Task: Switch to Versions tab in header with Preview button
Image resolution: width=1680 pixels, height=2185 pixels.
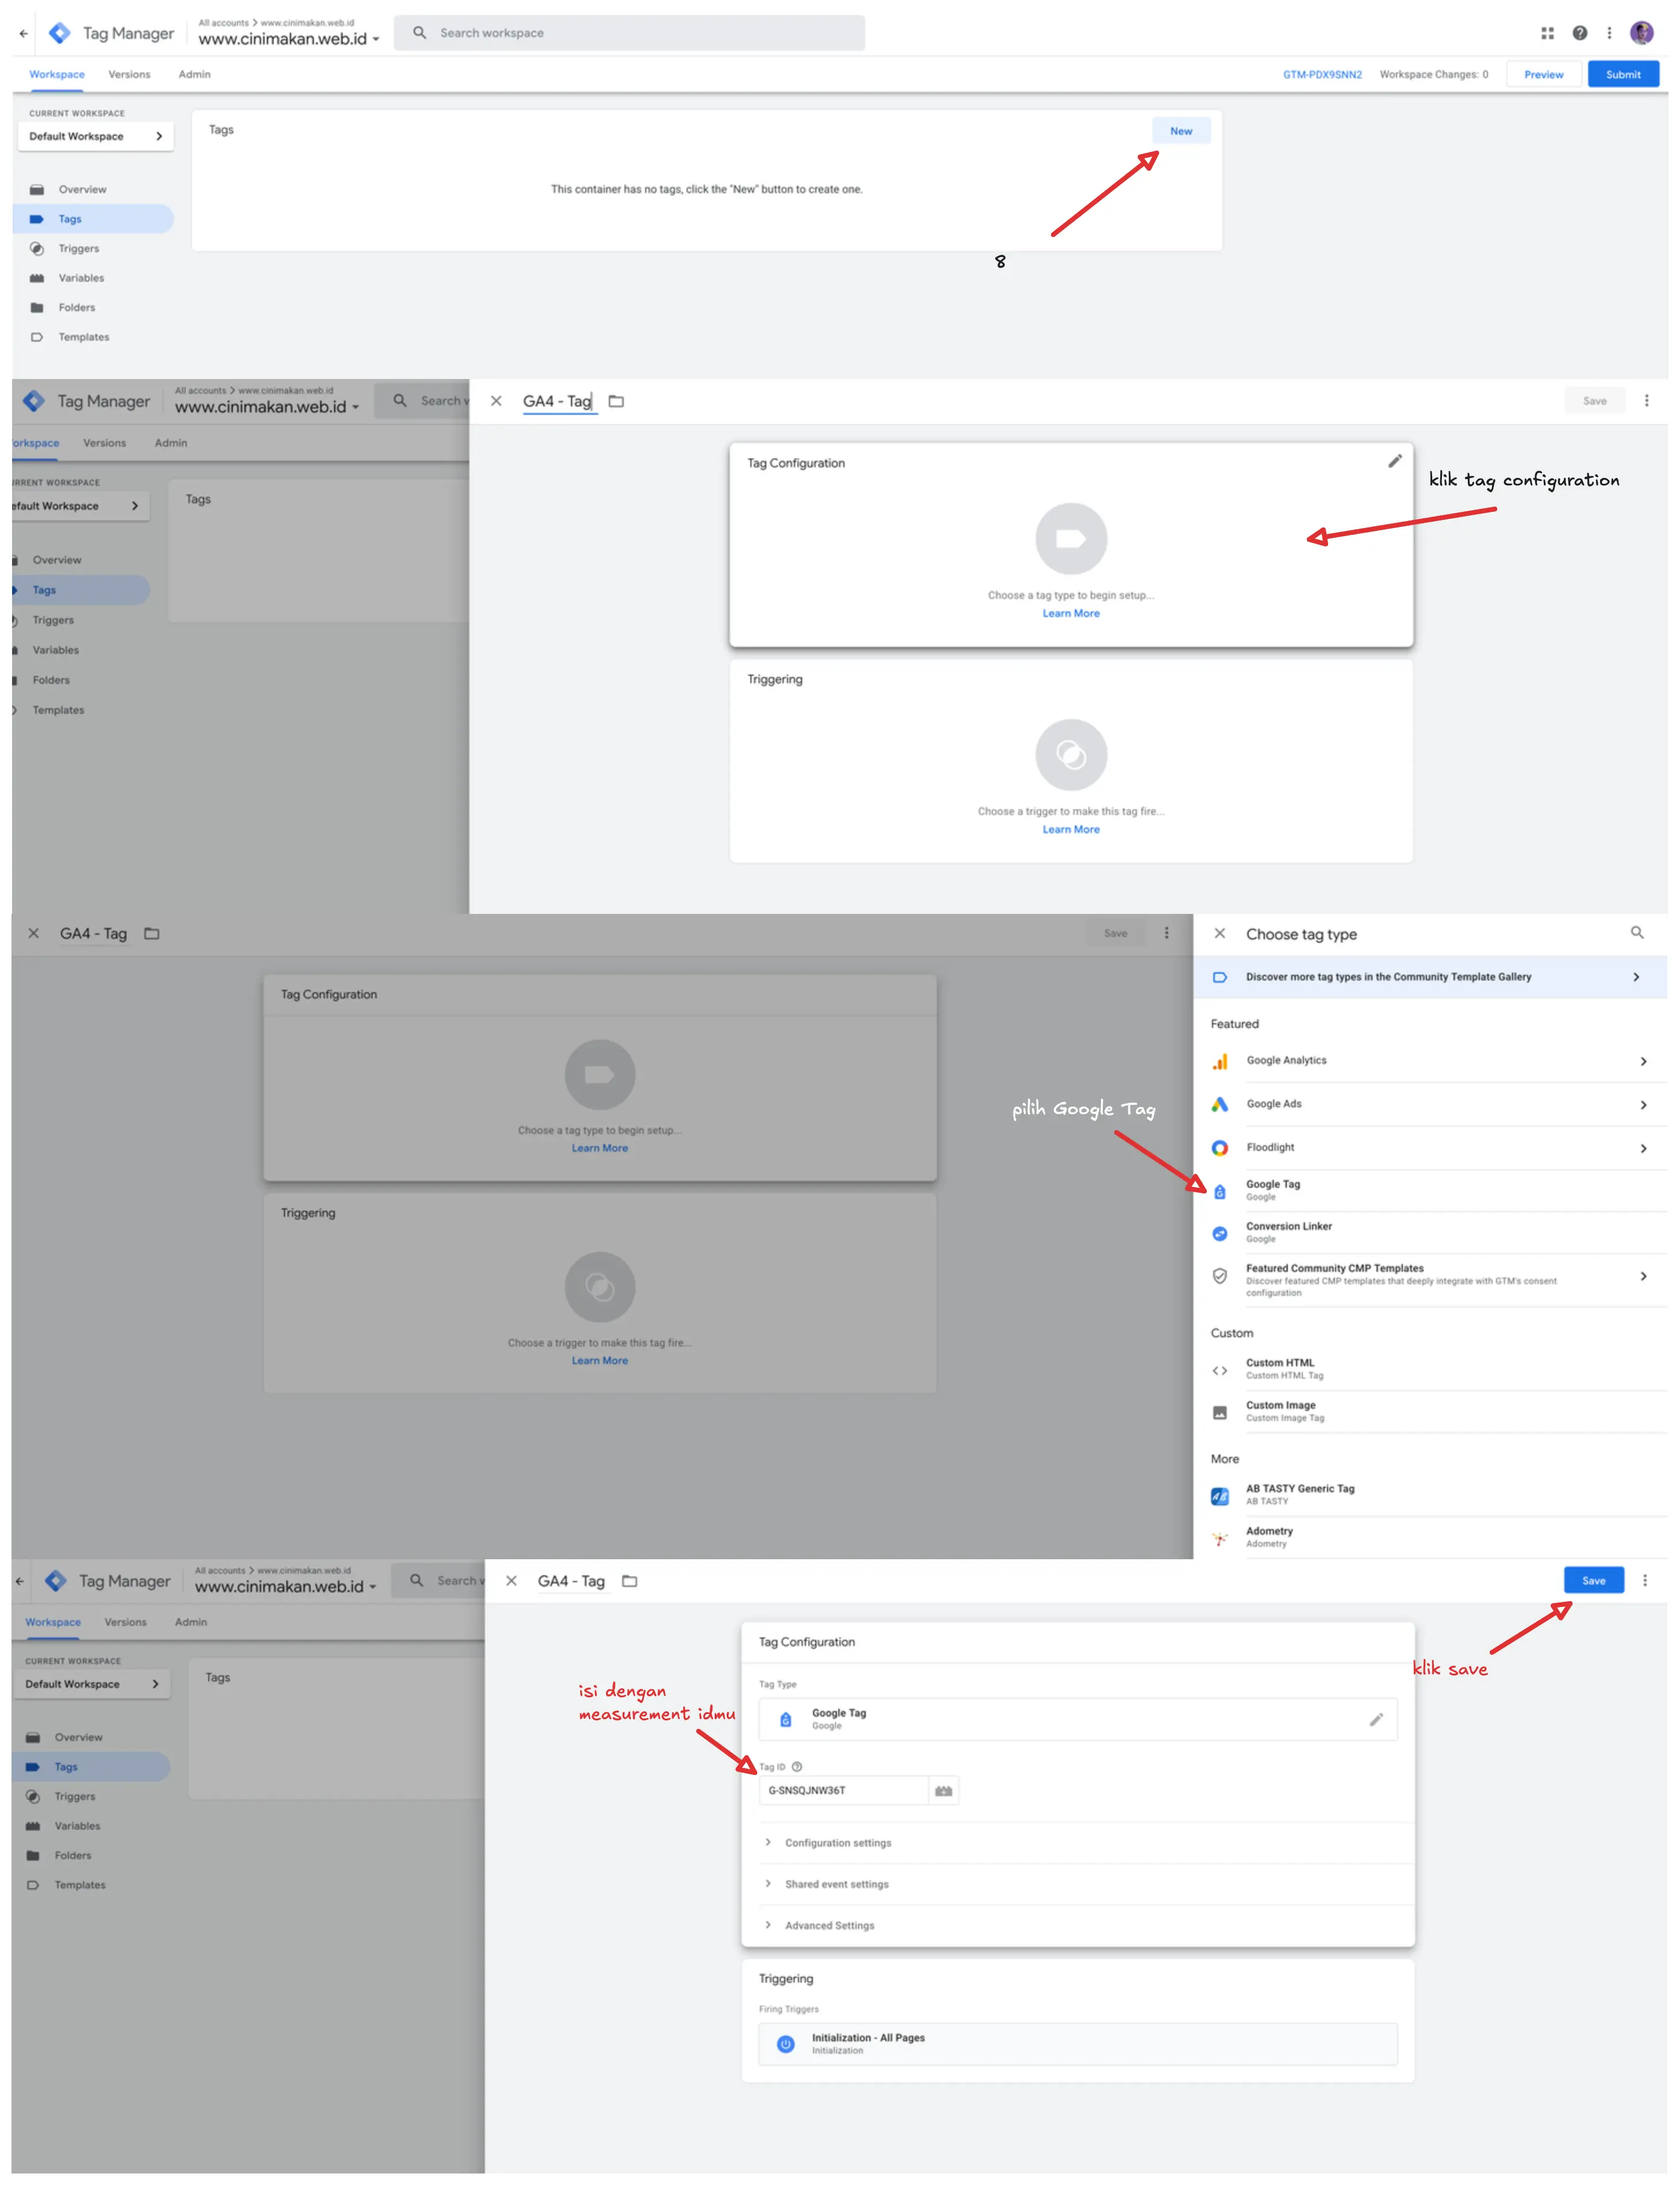Action: (129, 74)
